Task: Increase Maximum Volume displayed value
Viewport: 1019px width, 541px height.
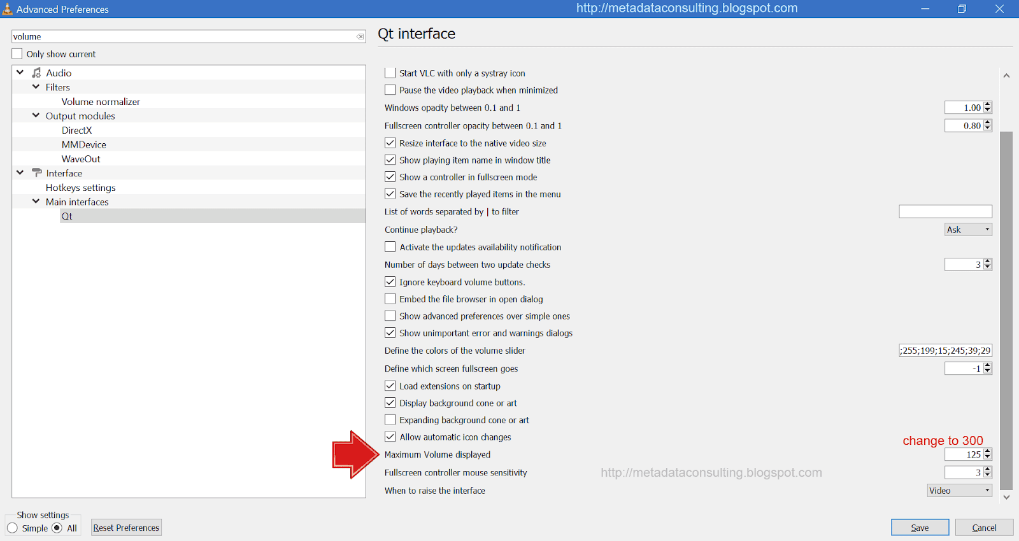Action: tap(988, 451)
